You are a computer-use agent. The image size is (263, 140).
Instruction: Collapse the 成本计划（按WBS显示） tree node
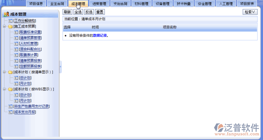click(x=5, y=89)
